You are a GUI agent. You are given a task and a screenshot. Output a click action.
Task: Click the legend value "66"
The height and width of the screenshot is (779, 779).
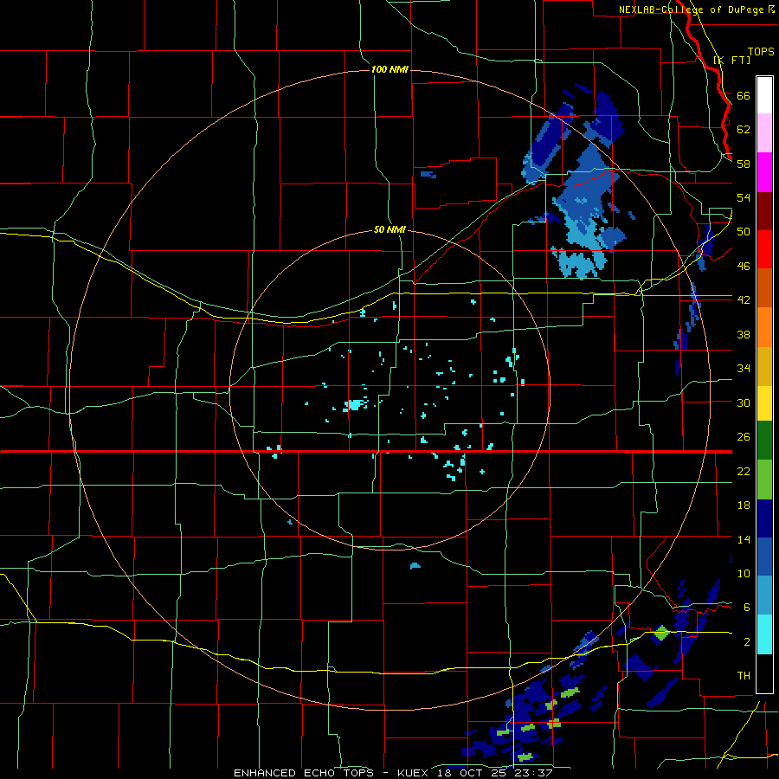[744, 96]
